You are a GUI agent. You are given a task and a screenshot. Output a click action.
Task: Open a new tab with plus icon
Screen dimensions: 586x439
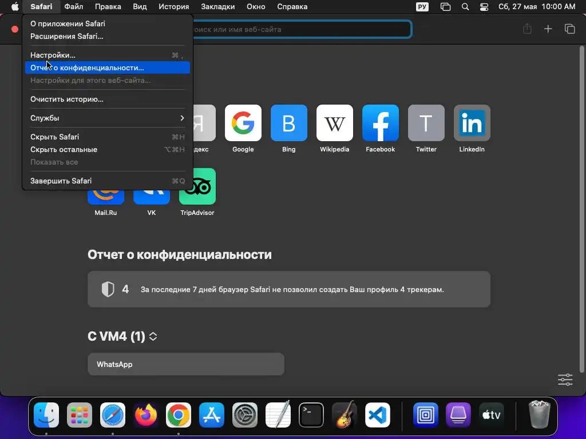(x=548, y=29)
